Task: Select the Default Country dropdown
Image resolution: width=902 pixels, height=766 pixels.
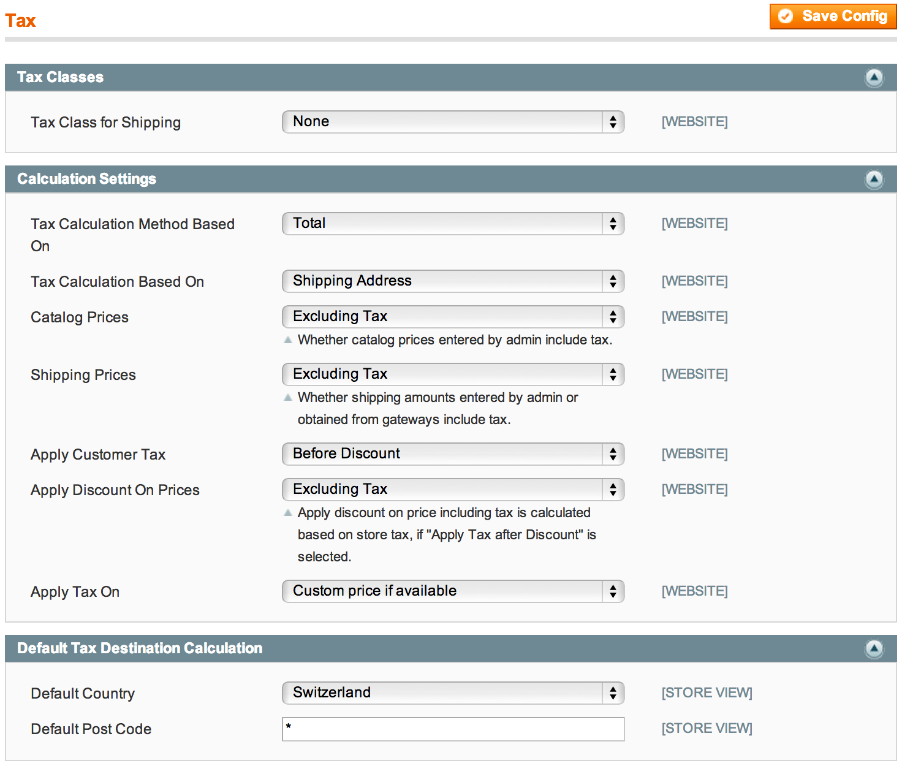Action: click(x=453, y=693)
